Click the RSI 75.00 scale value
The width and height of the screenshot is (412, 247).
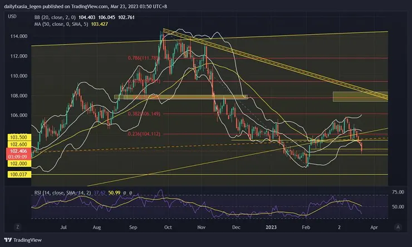coord(398,192)
